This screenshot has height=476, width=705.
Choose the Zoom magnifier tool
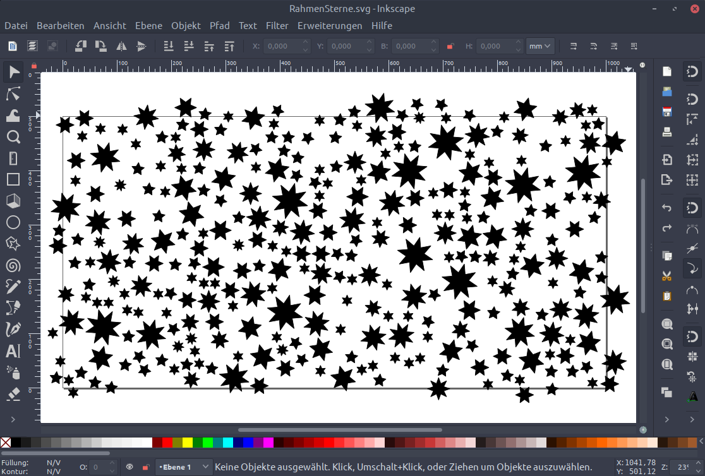[x=13, y=136]
